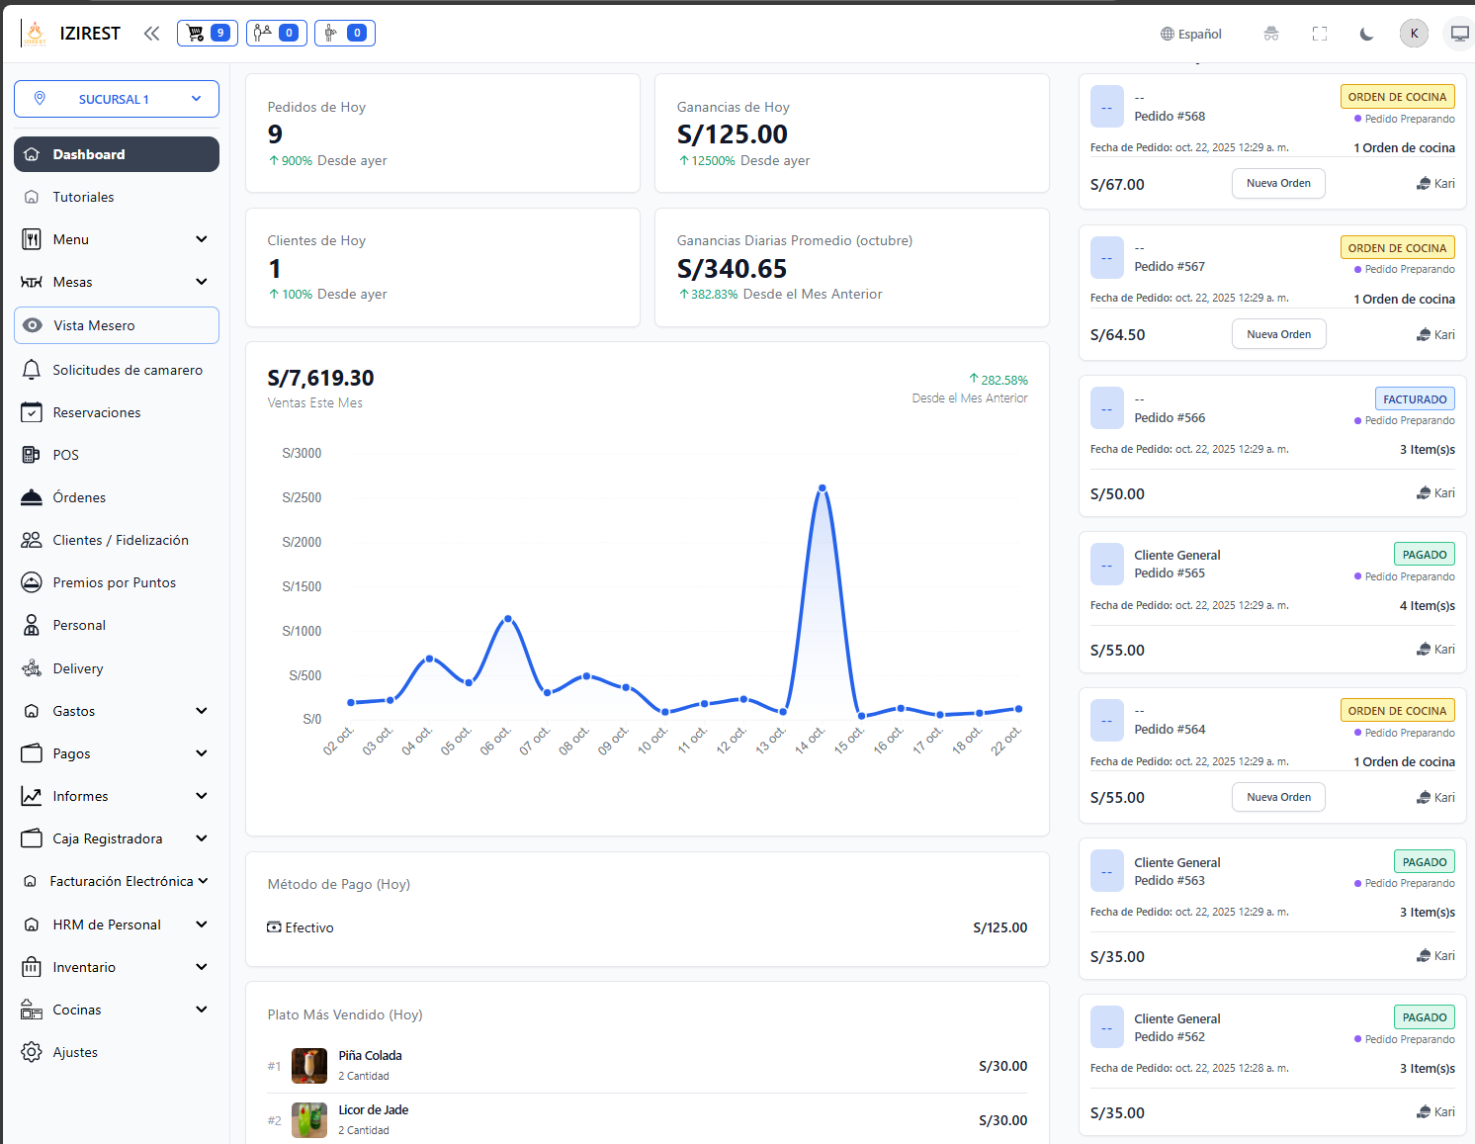Click the 14 oct. peak chart point
This screenshot has height=1144, width=1475.
[x=822, y=487]
